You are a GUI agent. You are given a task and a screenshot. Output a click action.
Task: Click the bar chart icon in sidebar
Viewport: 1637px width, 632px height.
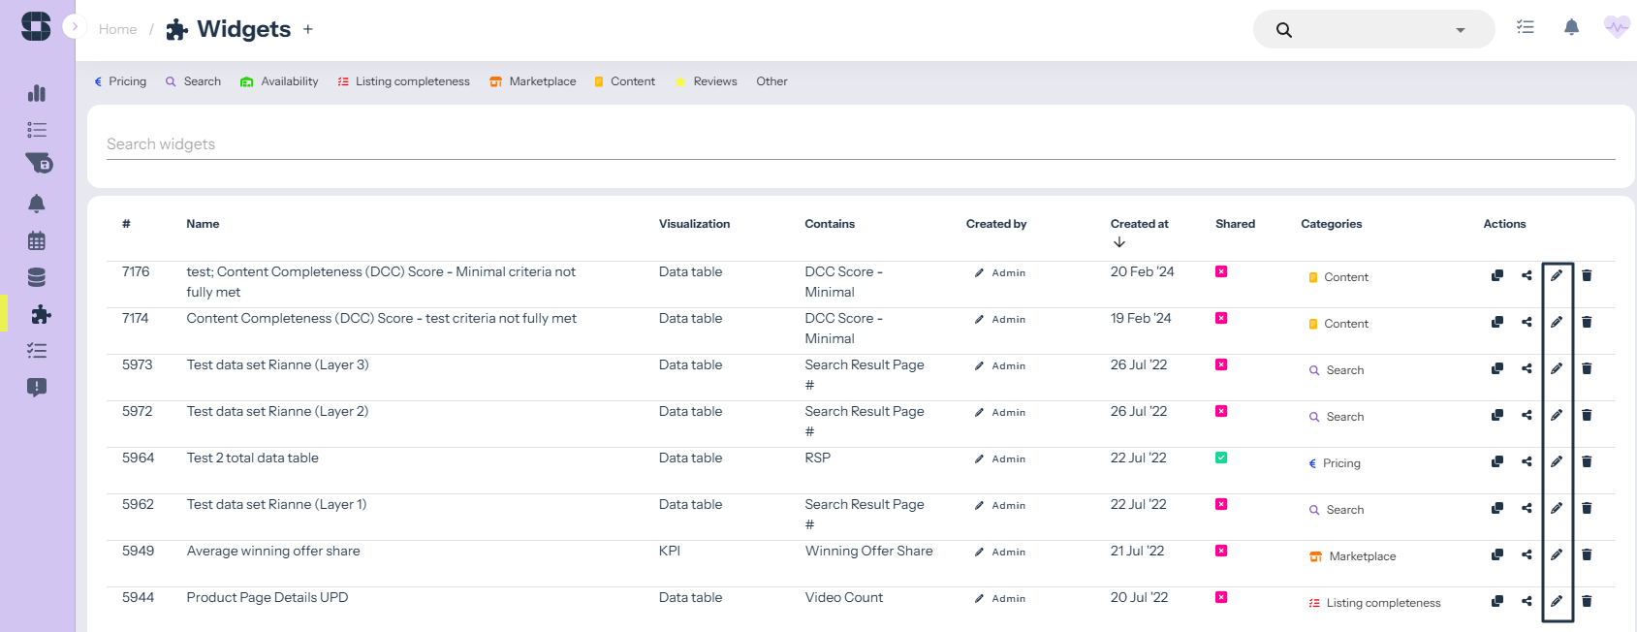coord(37,93)
